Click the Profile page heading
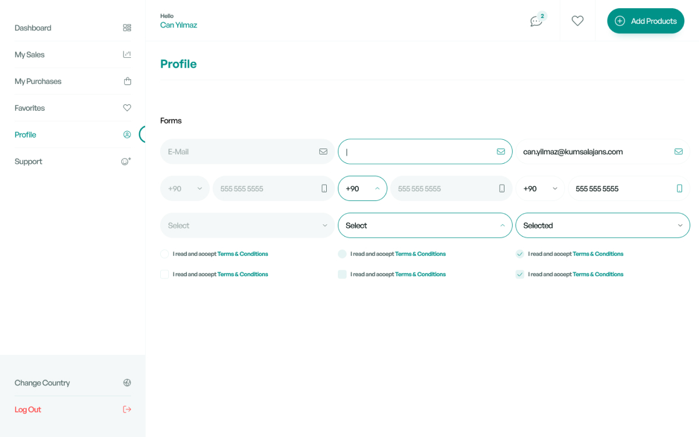 pos(178,64)
